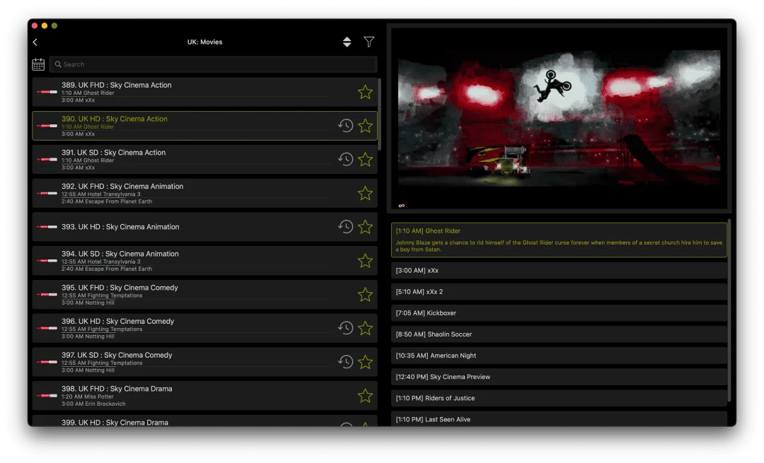764x463 pixels.
Task: Select the [1:10 PM] Riders of Justice program
Action: [x=559, y=398]
